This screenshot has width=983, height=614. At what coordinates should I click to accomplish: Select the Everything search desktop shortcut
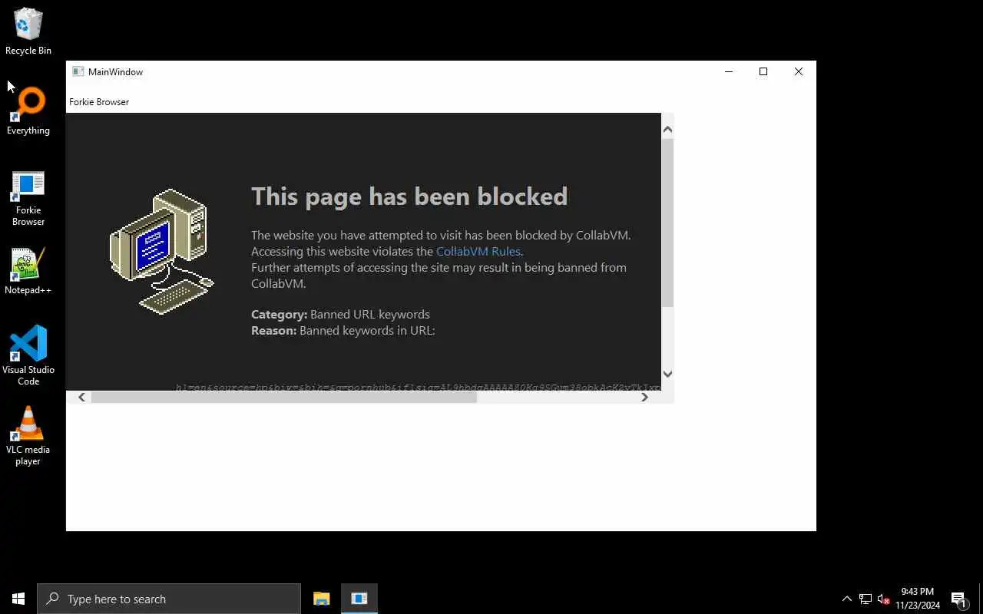28,112
